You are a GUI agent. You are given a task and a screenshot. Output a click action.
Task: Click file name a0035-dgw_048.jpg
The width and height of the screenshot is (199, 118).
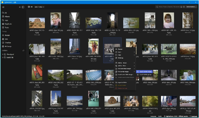pyautogui.click(x=169, y=109)
